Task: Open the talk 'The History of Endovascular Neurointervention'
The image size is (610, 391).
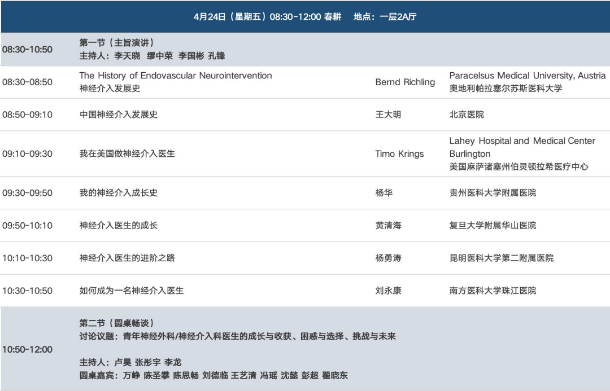Action: point(176,76)
